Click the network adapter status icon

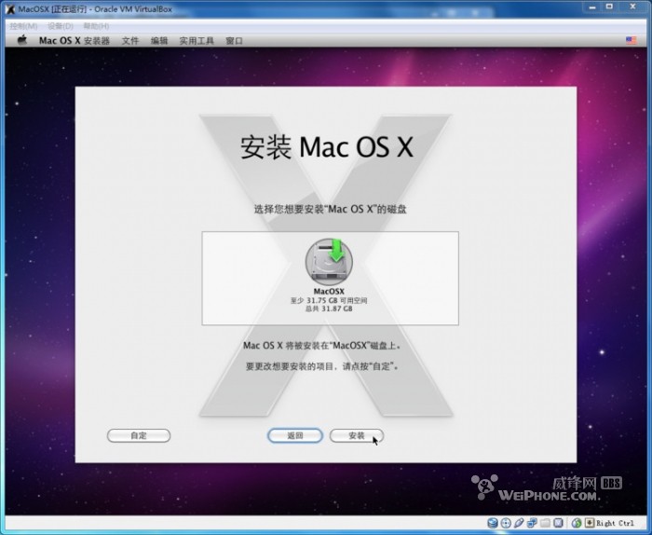(532, 523)
